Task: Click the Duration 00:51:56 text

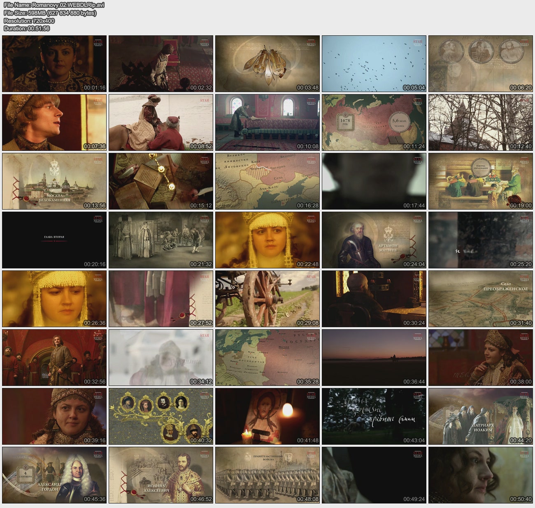Action: coord(27,28)
